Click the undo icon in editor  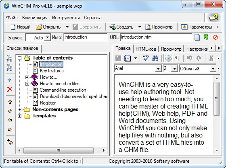(x=190, y=58)
